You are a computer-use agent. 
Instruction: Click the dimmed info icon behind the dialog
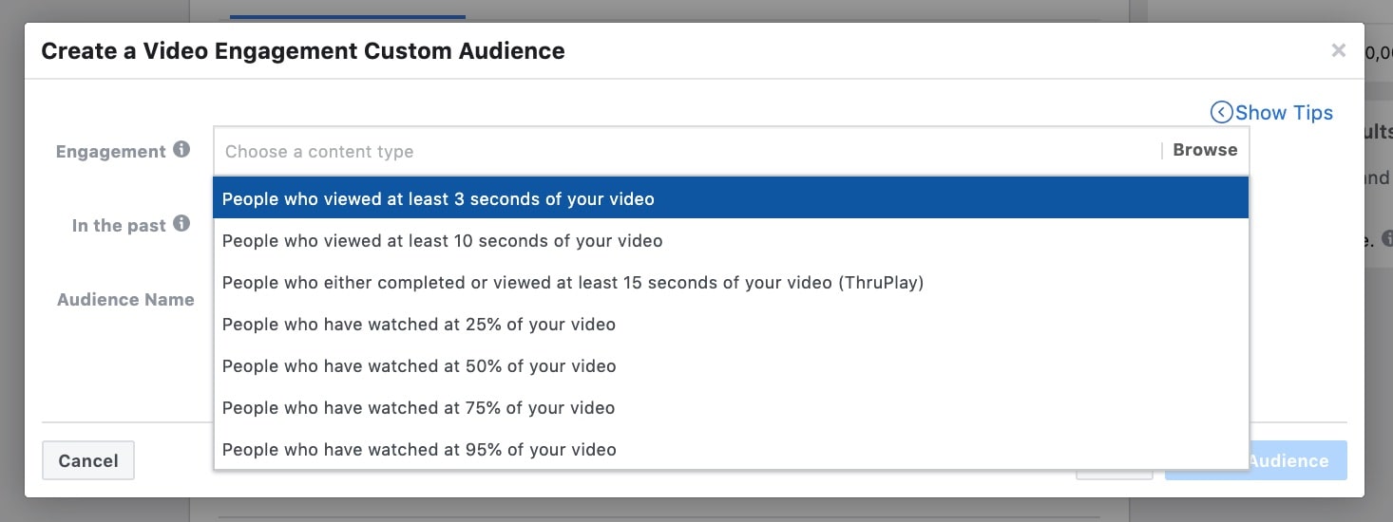[1387, 237]
